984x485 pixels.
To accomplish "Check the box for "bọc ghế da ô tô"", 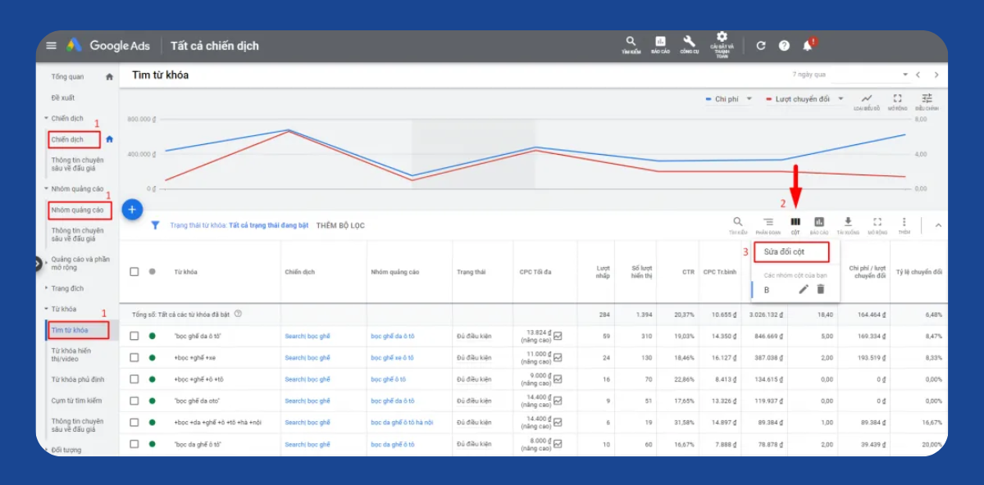I will tap(134, 336).
